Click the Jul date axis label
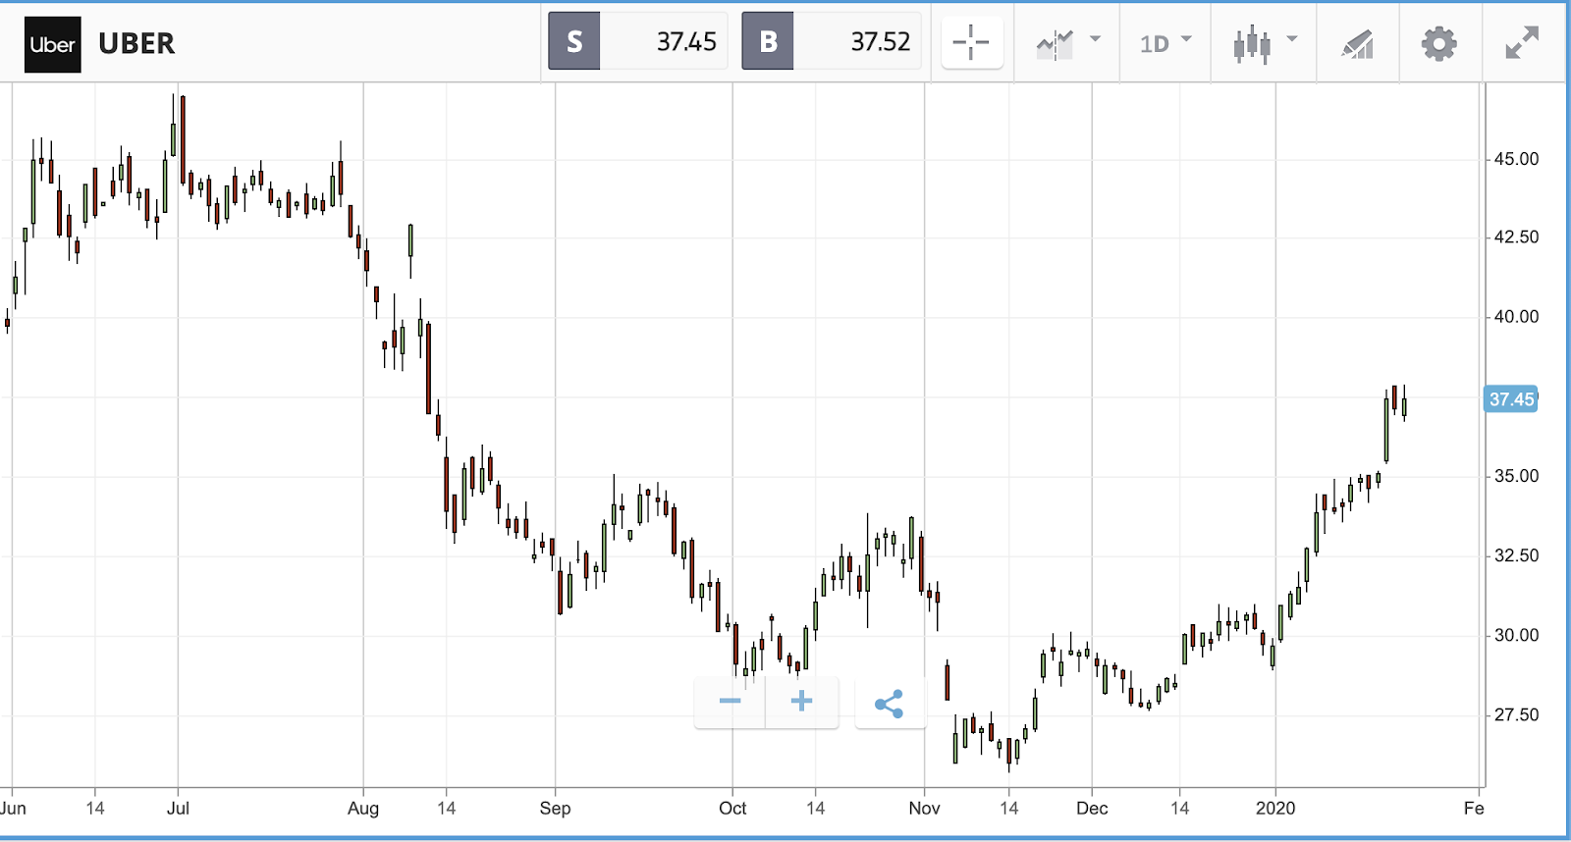 point(178,808)
